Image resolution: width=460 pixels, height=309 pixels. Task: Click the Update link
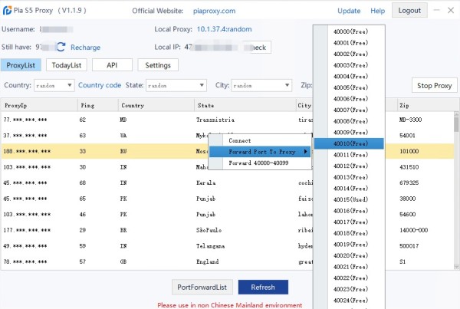tap(349, 11)
